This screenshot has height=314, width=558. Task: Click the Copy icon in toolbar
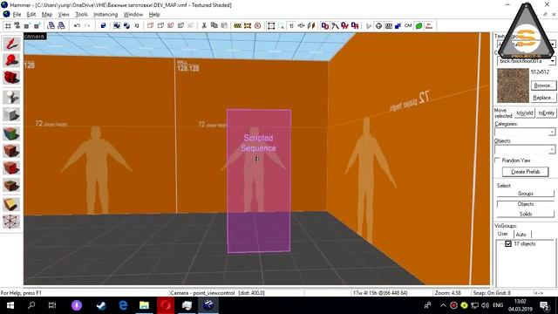tap(214, 25)
